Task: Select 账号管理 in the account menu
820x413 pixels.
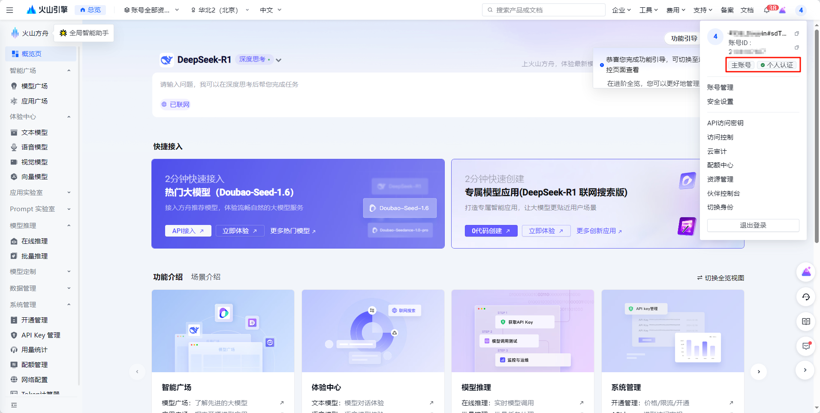Action: point(720,88)
